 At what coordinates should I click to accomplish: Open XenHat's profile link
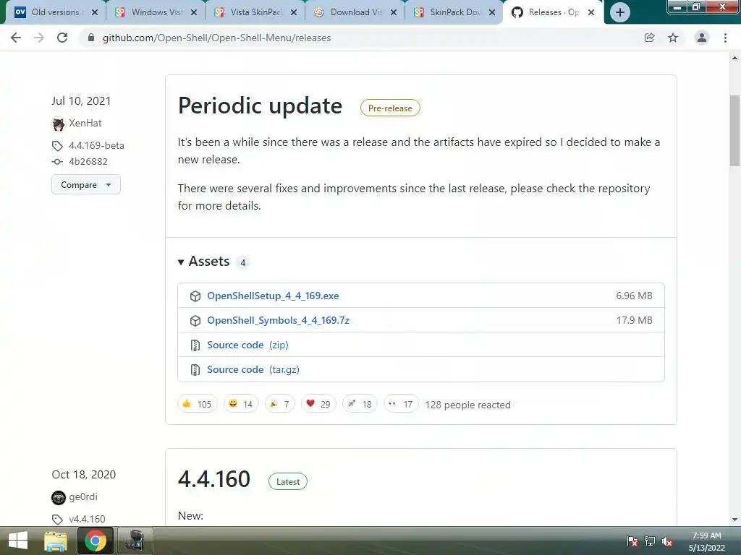point(85,123)
